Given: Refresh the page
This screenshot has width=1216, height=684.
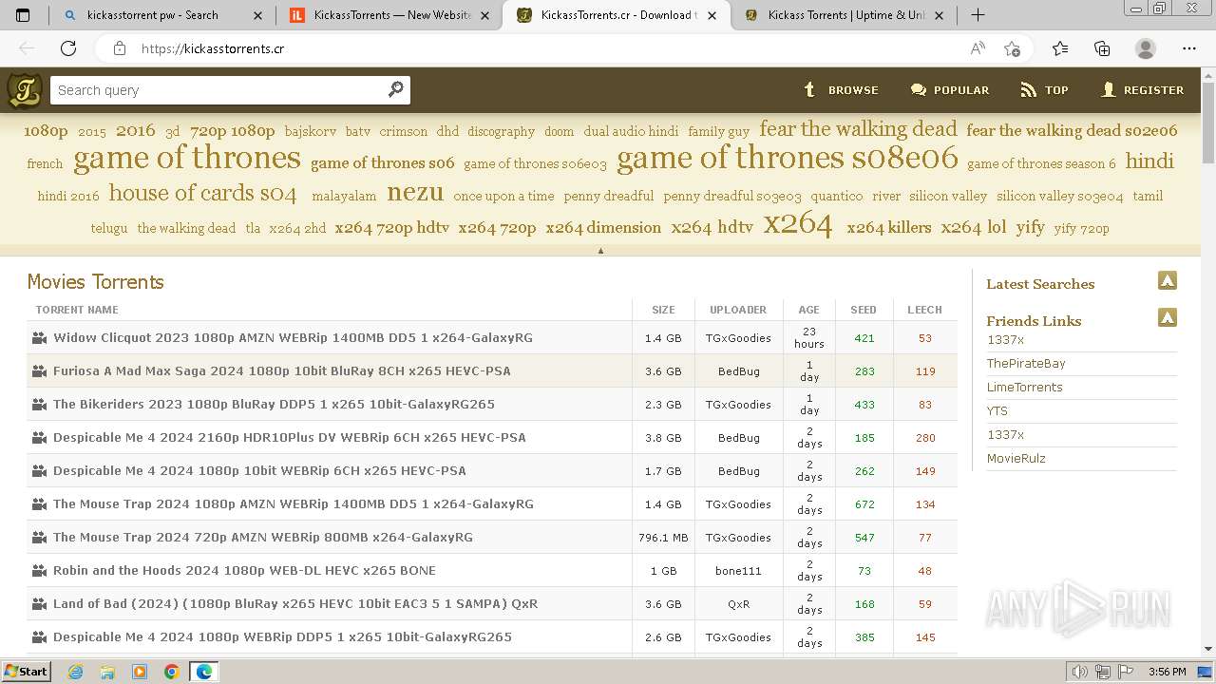Looking at the screenshot, I should (68, 48).
